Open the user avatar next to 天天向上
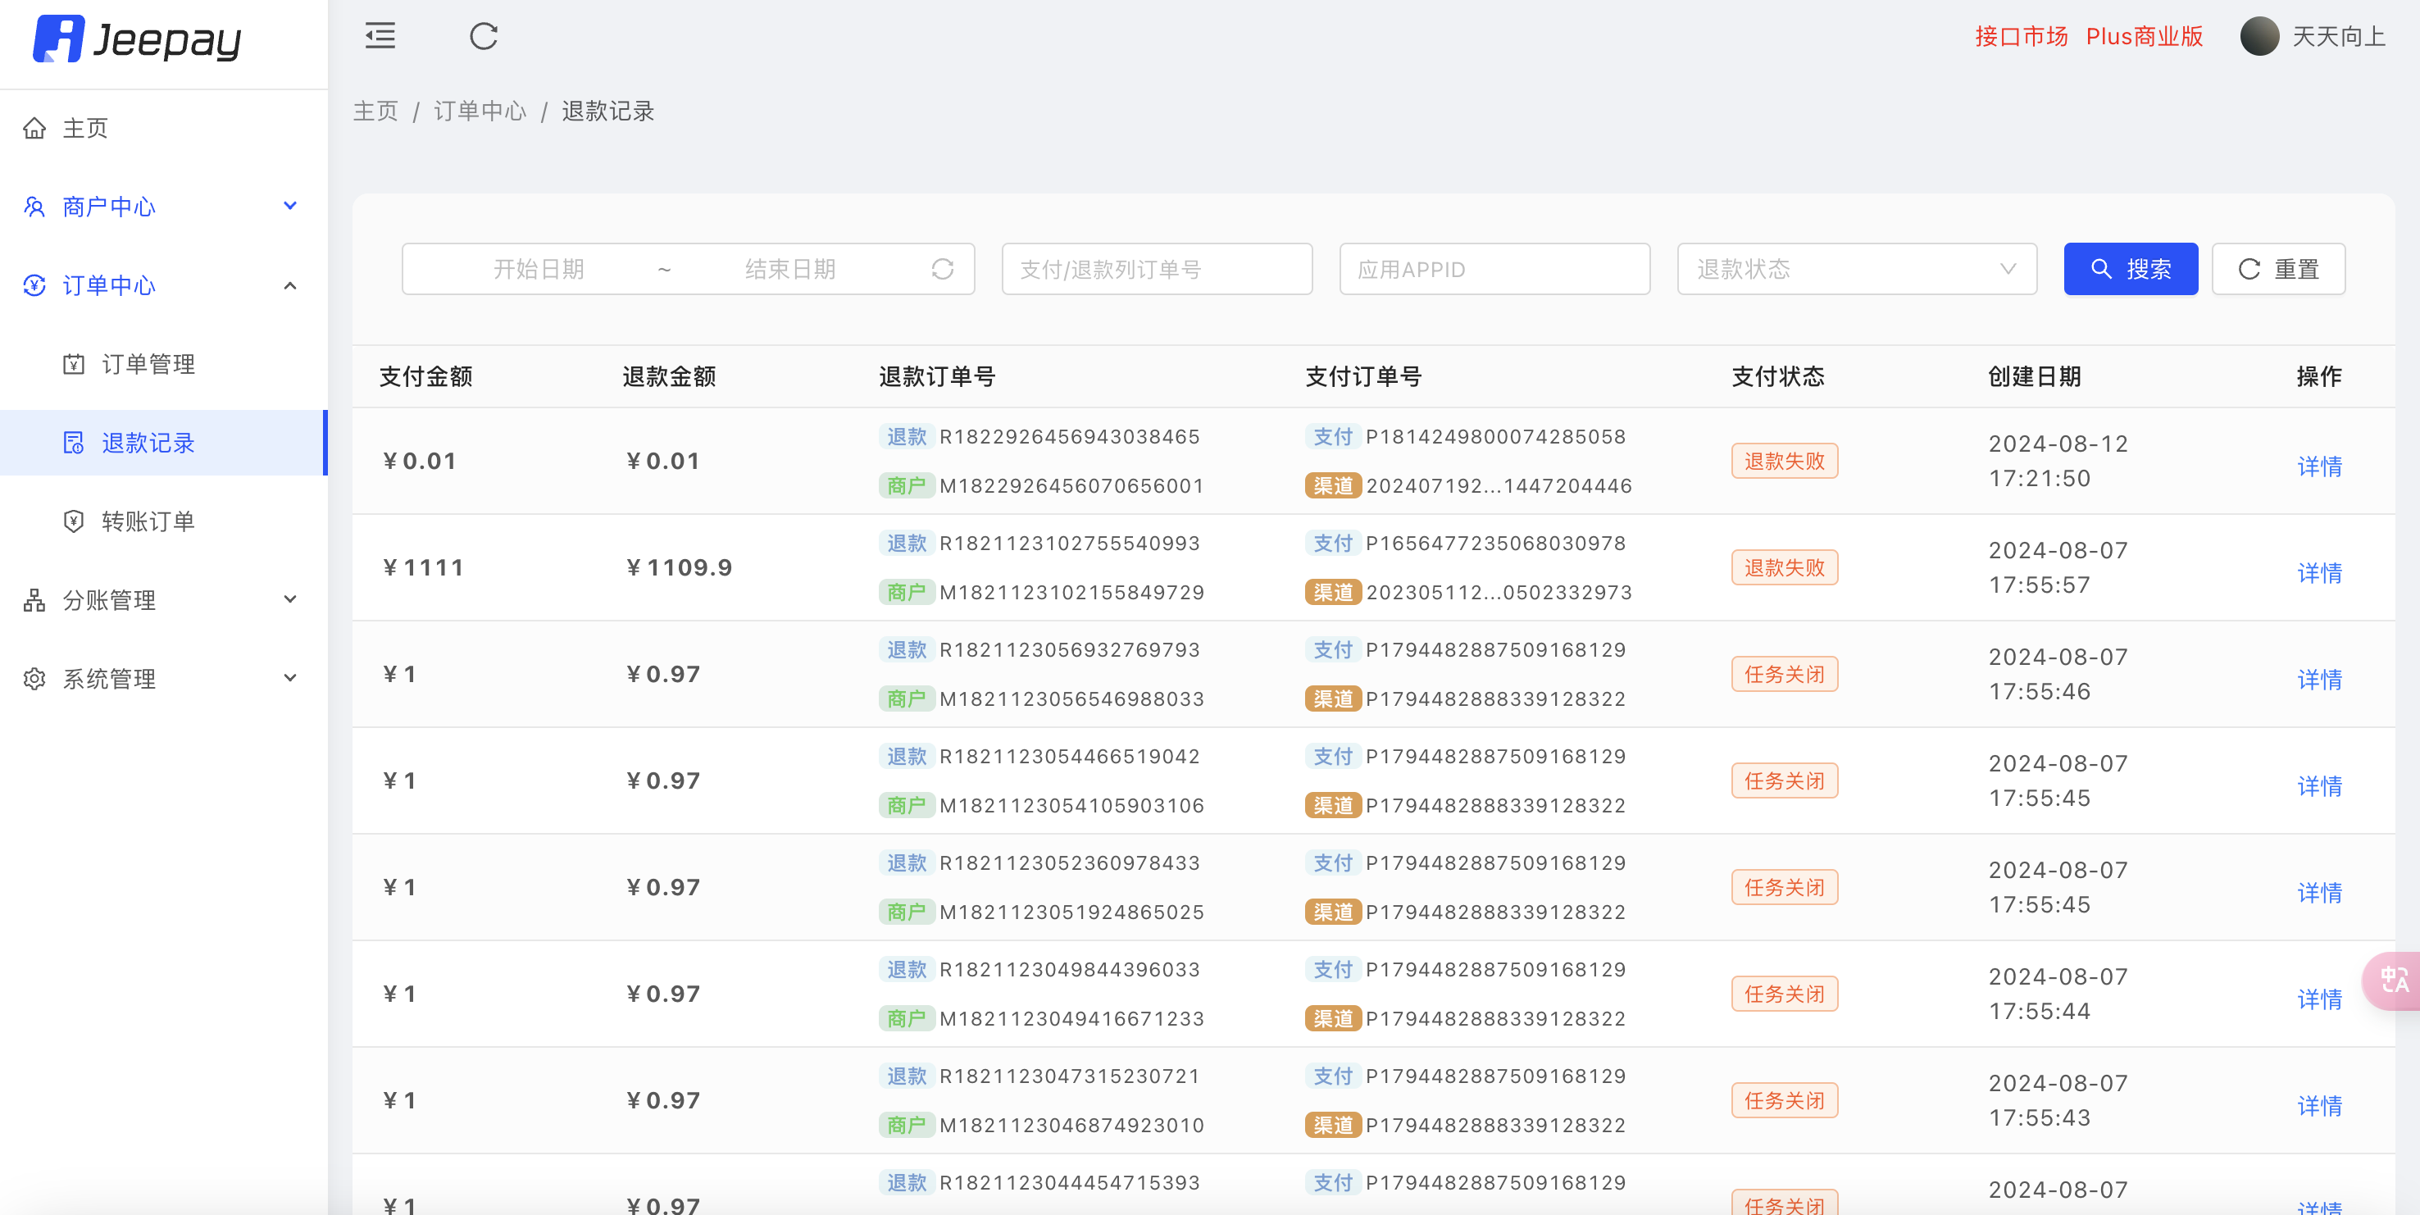The width and height of the screenshot is (2420, 1215). click(2259, 36)
